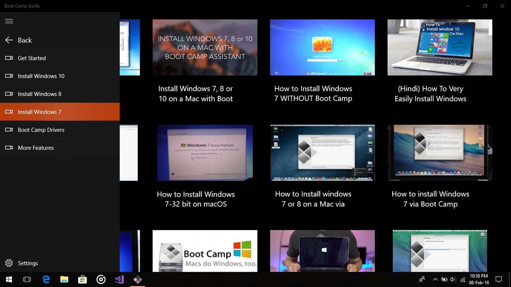Show hidden system tray icons
511x287 pixels.
[435, 280]
